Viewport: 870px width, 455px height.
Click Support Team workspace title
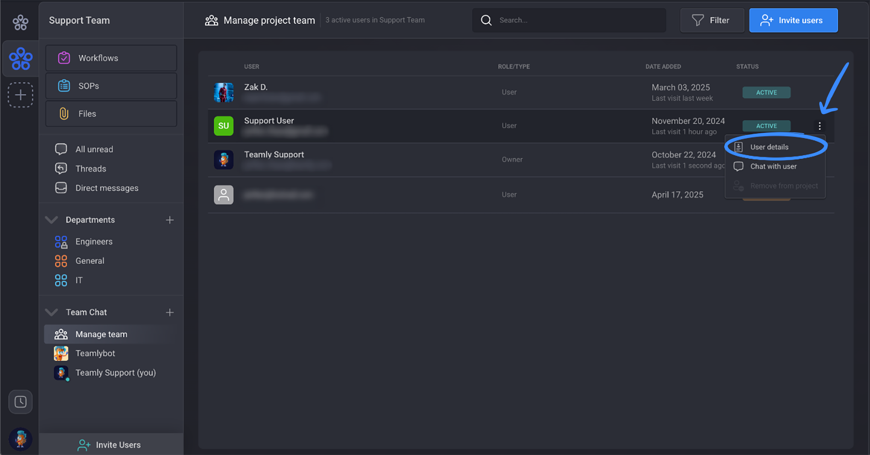[79, 20]
